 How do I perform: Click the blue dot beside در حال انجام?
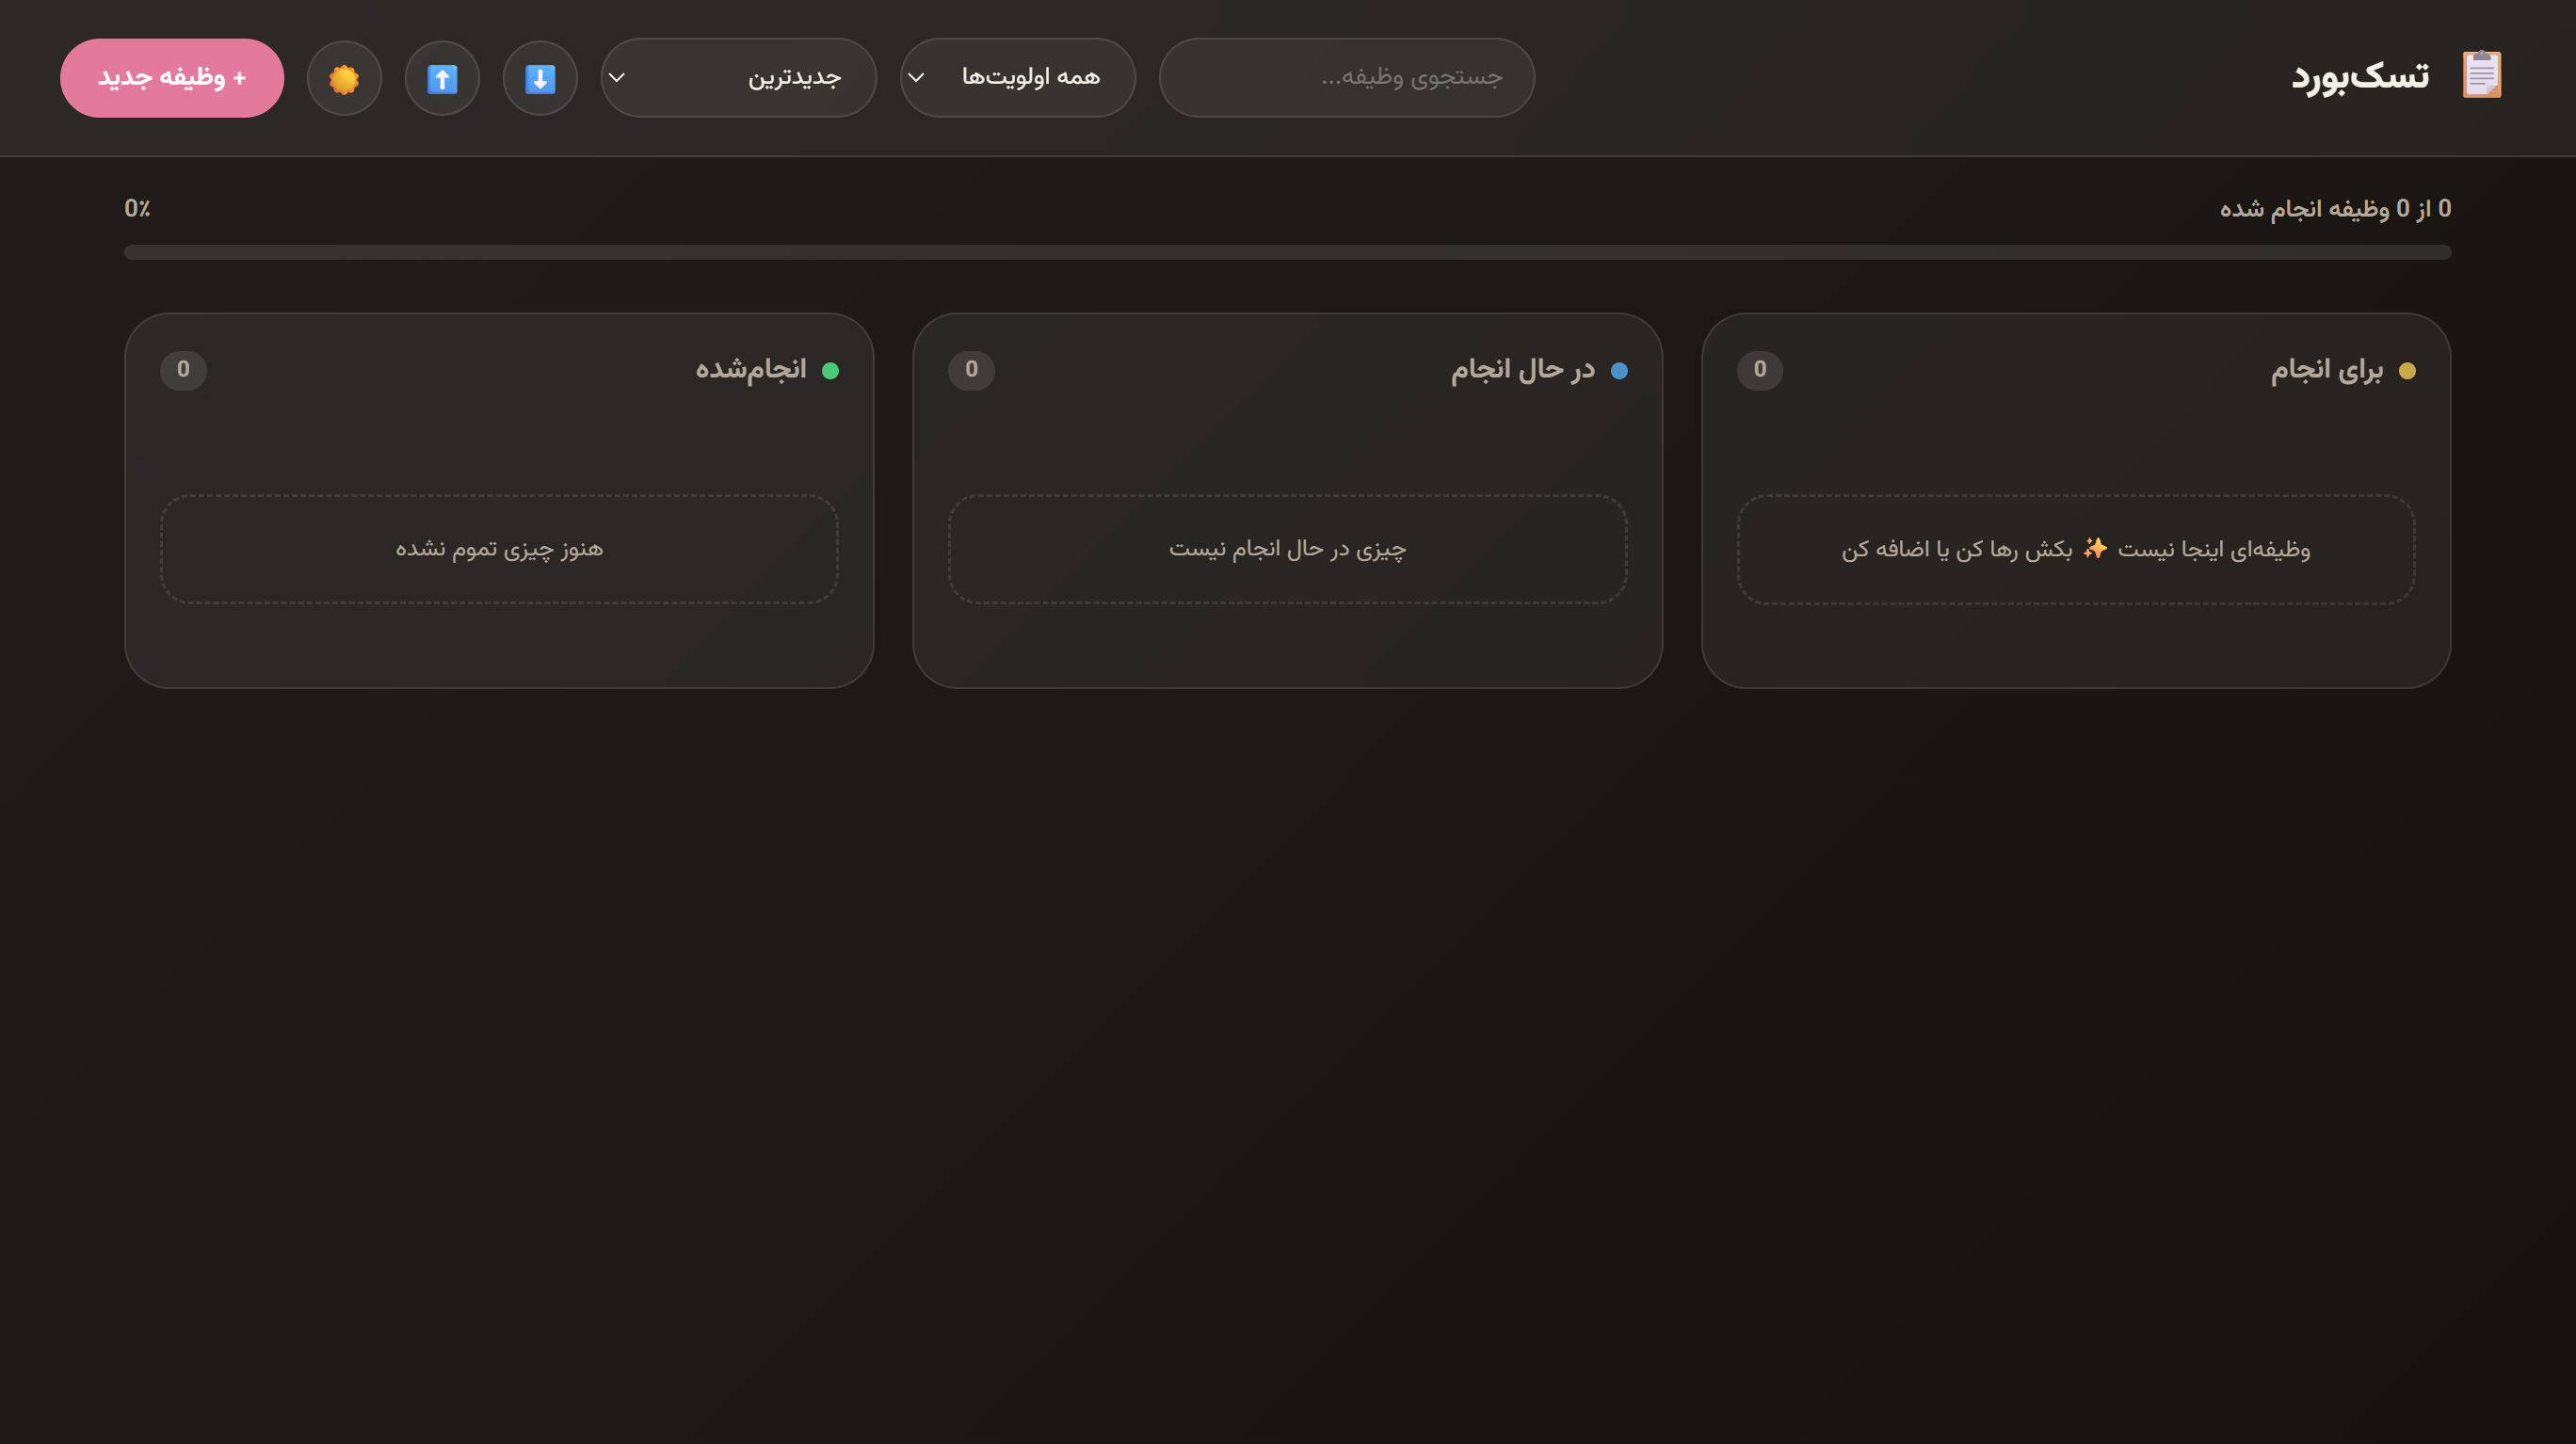1619,371
